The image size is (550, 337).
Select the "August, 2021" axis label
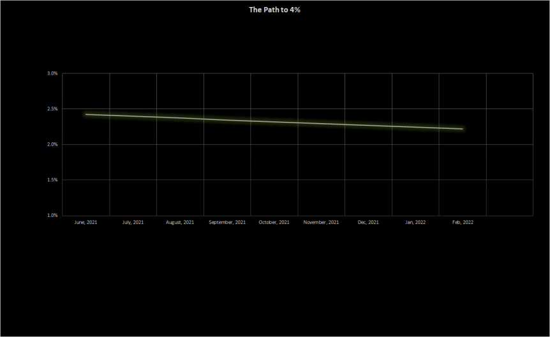tap(180, 223)
